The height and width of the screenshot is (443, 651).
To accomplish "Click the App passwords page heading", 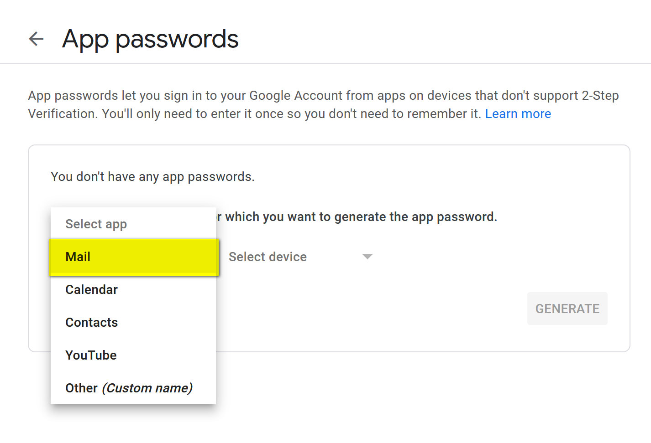I will 150,39.
